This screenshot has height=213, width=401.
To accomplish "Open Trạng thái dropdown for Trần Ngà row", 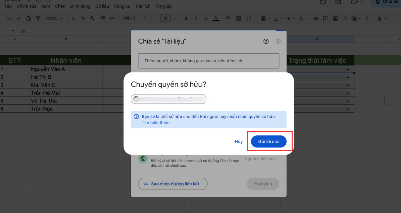I will [x=348, y=109].
